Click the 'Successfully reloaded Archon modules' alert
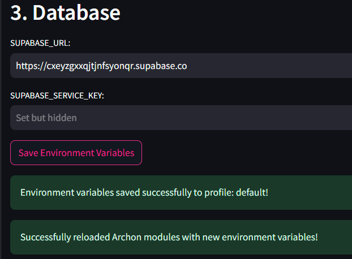This screenshot has height=259, width=352. 181,237
